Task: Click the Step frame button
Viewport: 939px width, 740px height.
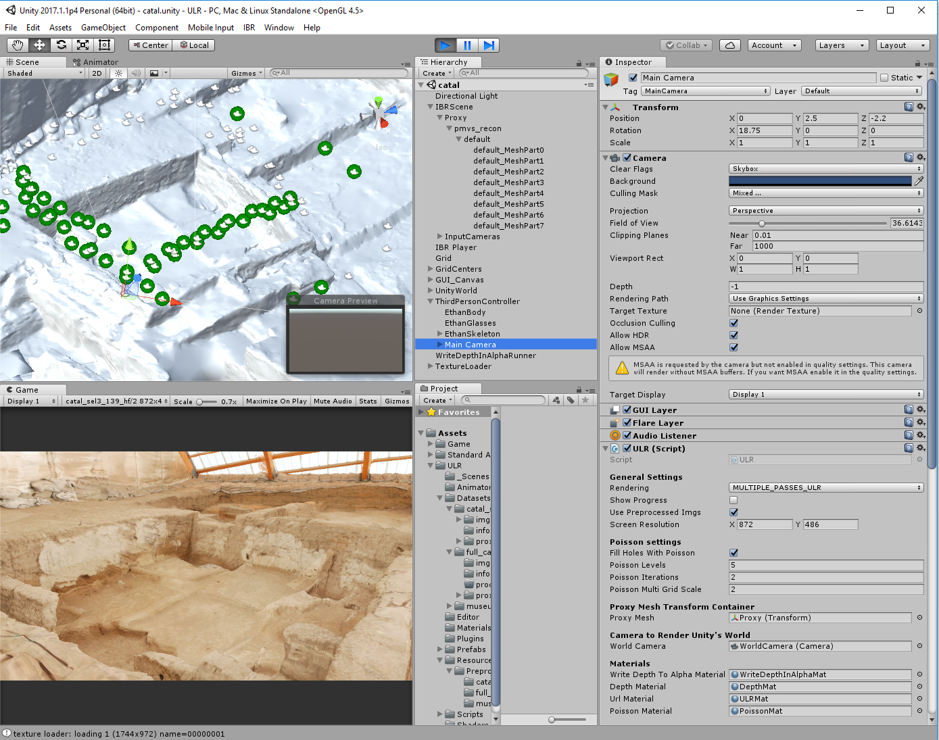Action: click(x=489, y=45)
